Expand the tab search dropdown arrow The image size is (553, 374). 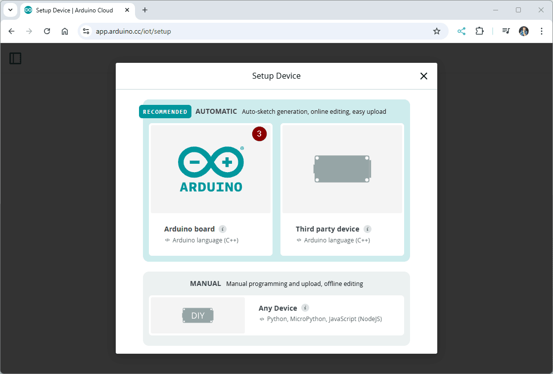pyautogui.click(x=10, y=10)
